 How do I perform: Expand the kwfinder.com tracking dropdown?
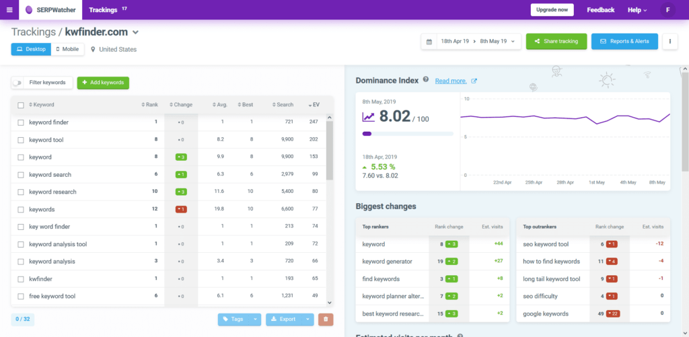tap(135, 32)
